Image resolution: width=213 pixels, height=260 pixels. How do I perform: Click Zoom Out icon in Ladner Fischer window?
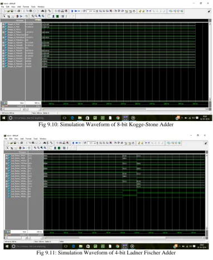(x=38, y=148)
